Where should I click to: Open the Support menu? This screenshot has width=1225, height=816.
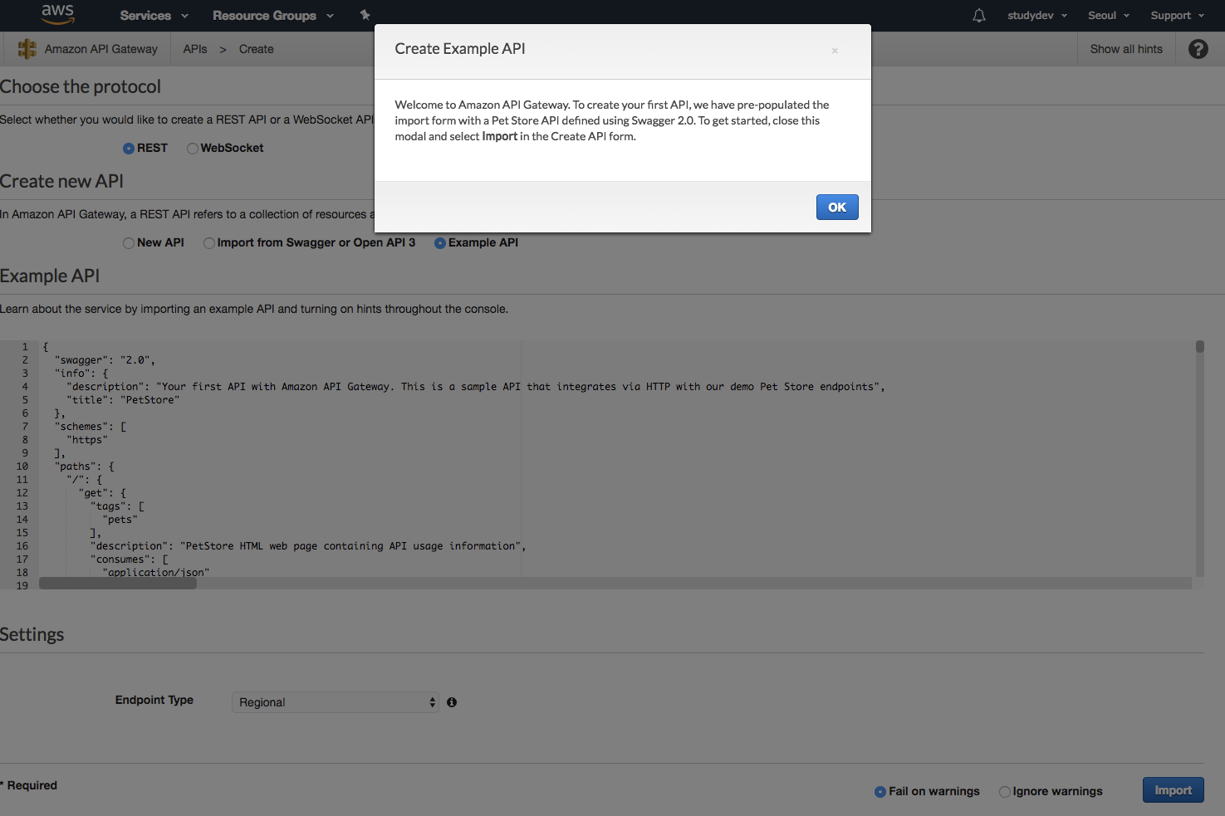[x=1178, y=16]
